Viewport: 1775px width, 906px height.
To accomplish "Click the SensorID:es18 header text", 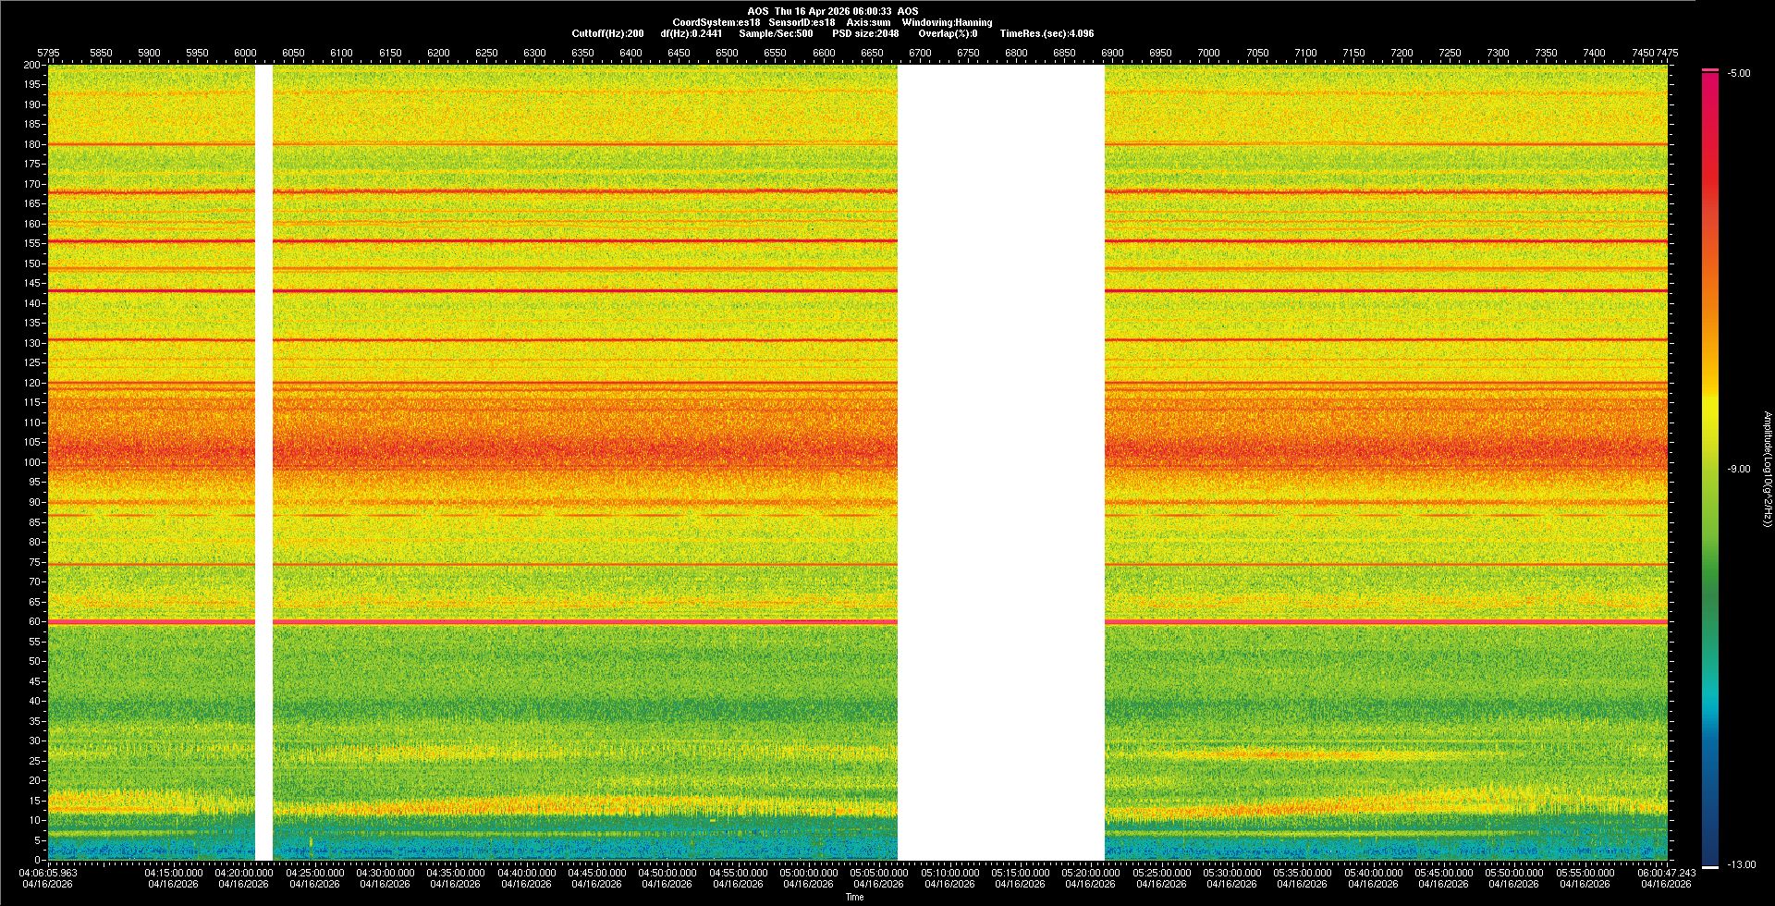I will coord(802,23).
